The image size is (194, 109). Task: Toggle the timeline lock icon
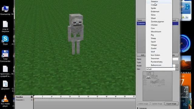click(x=32, y=97)
